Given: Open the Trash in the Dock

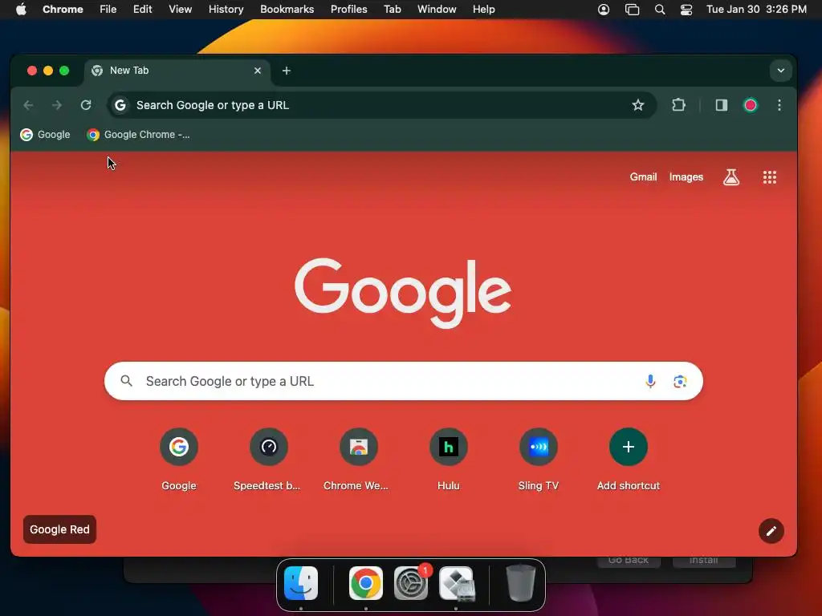Looking at the screenshot, I should [x=520, y=583].
